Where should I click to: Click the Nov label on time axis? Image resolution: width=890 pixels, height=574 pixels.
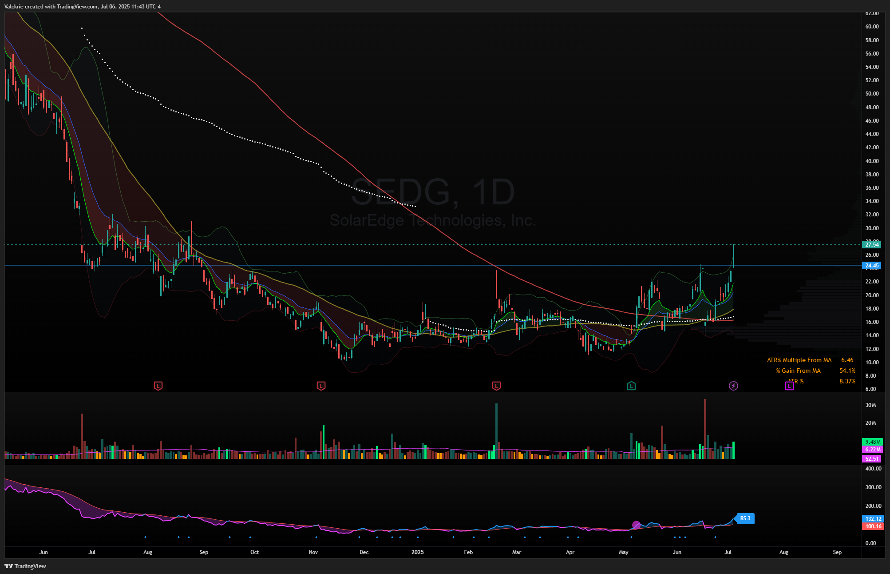[313, 552]
